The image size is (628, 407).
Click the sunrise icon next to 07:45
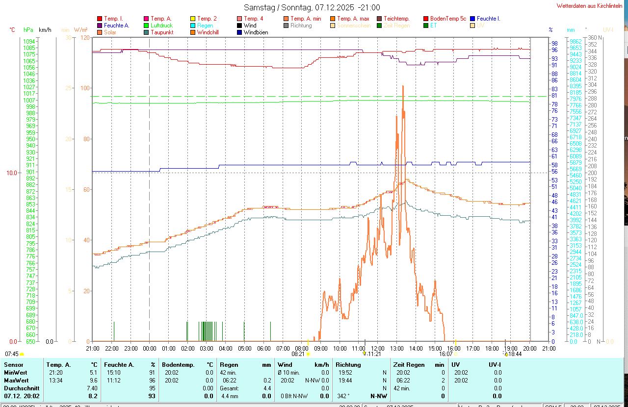tap(22, 354)
